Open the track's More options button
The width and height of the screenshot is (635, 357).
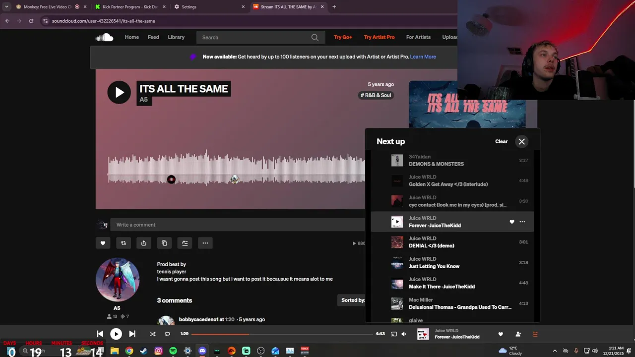pos(205,243)
